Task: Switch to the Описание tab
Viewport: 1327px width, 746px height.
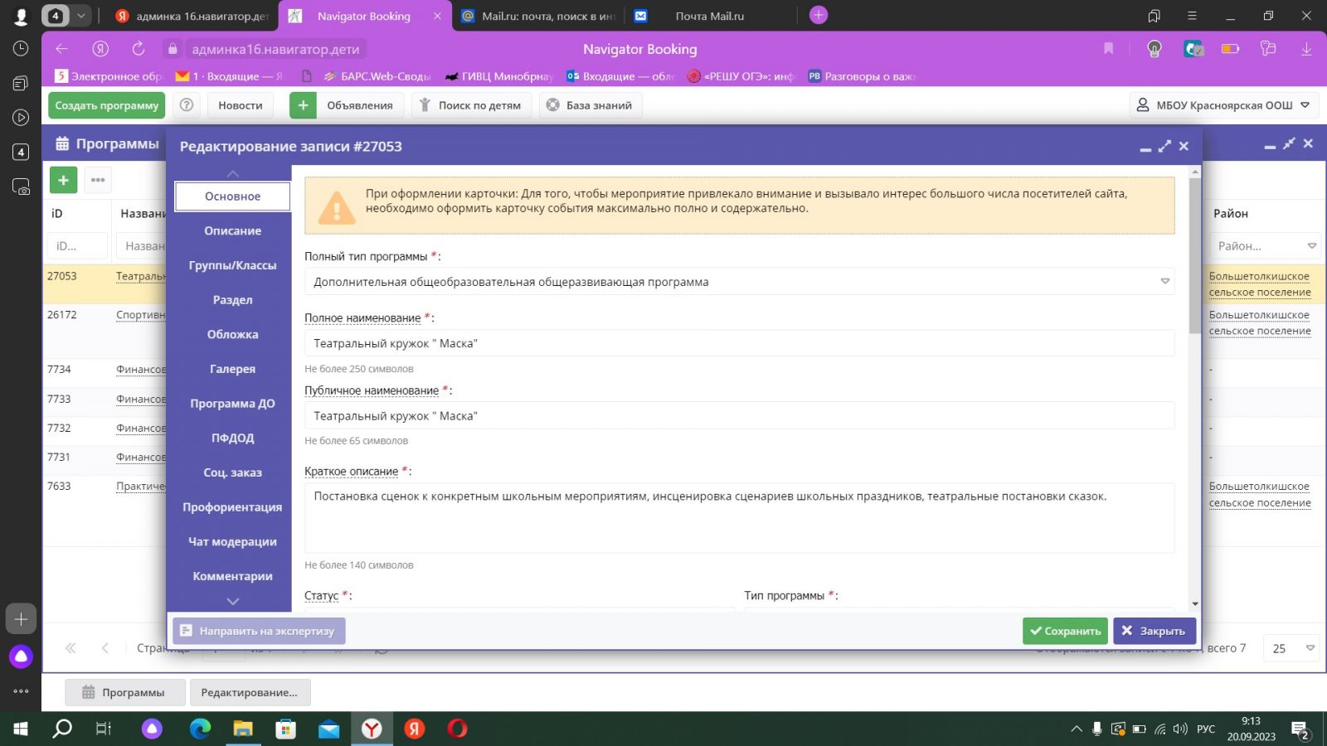Action: click(232, 231)
